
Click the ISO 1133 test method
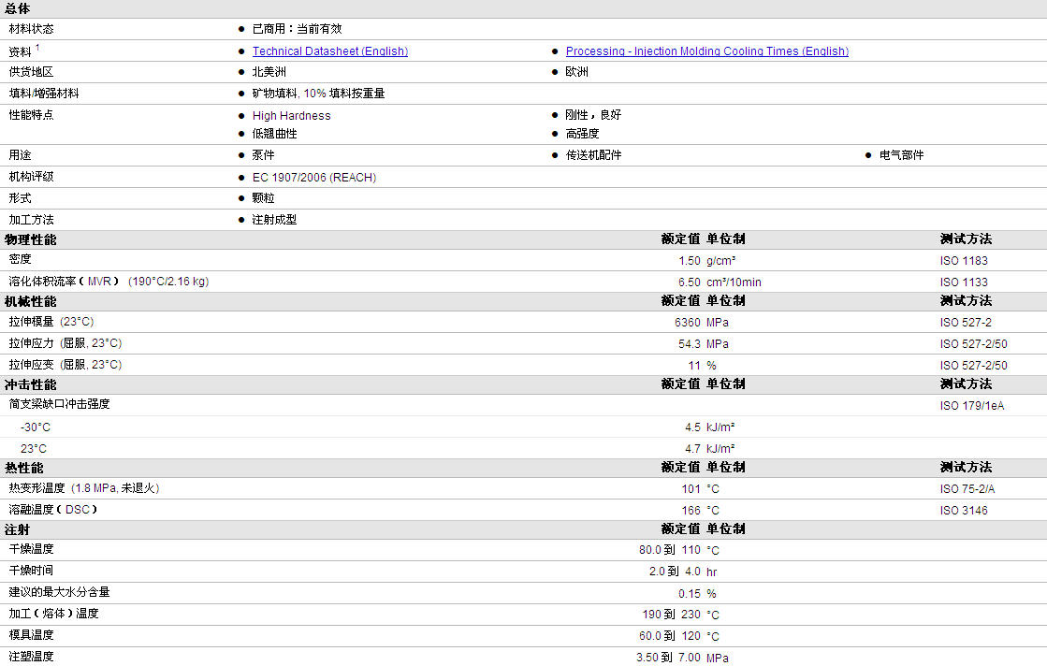point(964,282)
